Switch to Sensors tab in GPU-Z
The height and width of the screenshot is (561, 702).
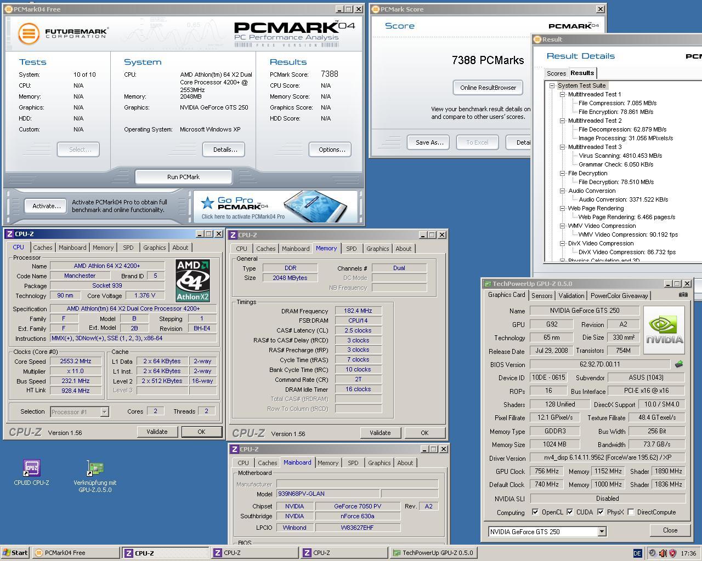tap(542, 296)
